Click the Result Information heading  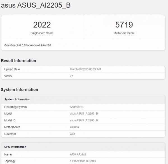[18, 61]
